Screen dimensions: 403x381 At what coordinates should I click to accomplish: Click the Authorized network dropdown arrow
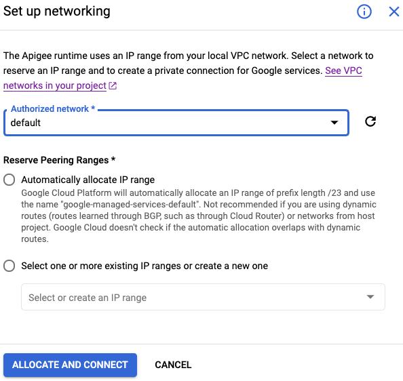click(x=334, y=123)
